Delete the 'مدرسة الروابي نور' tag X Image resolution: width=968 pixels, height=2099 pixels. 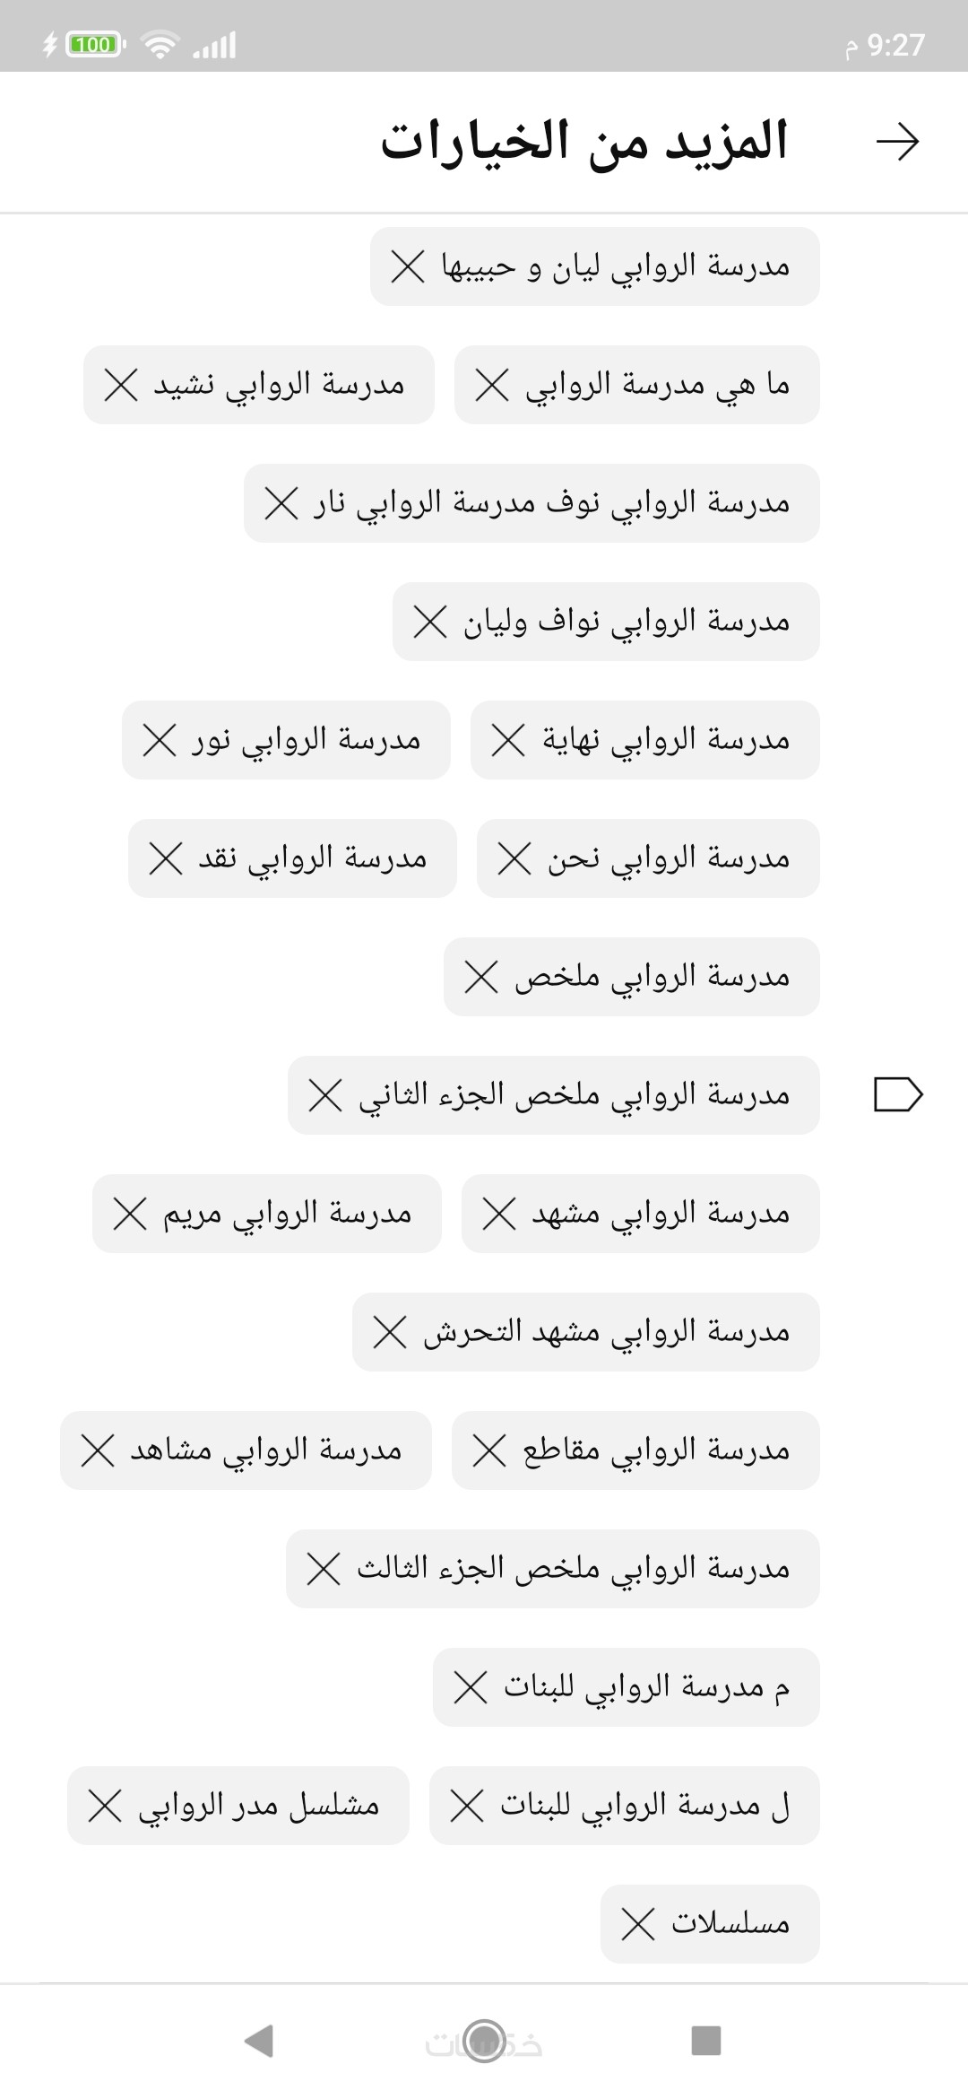pyautogui.click(x=160, y=740)
